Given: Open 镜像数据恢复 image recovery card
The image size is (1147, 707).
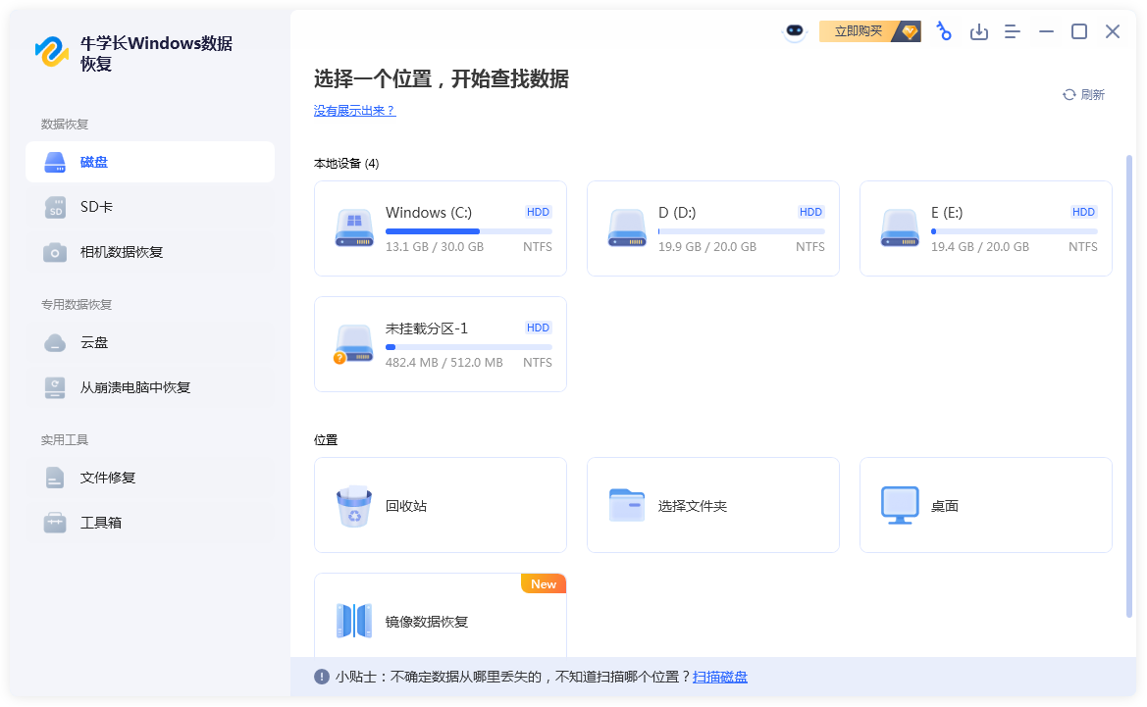Looking at the screenshot, I should point(440,620).
